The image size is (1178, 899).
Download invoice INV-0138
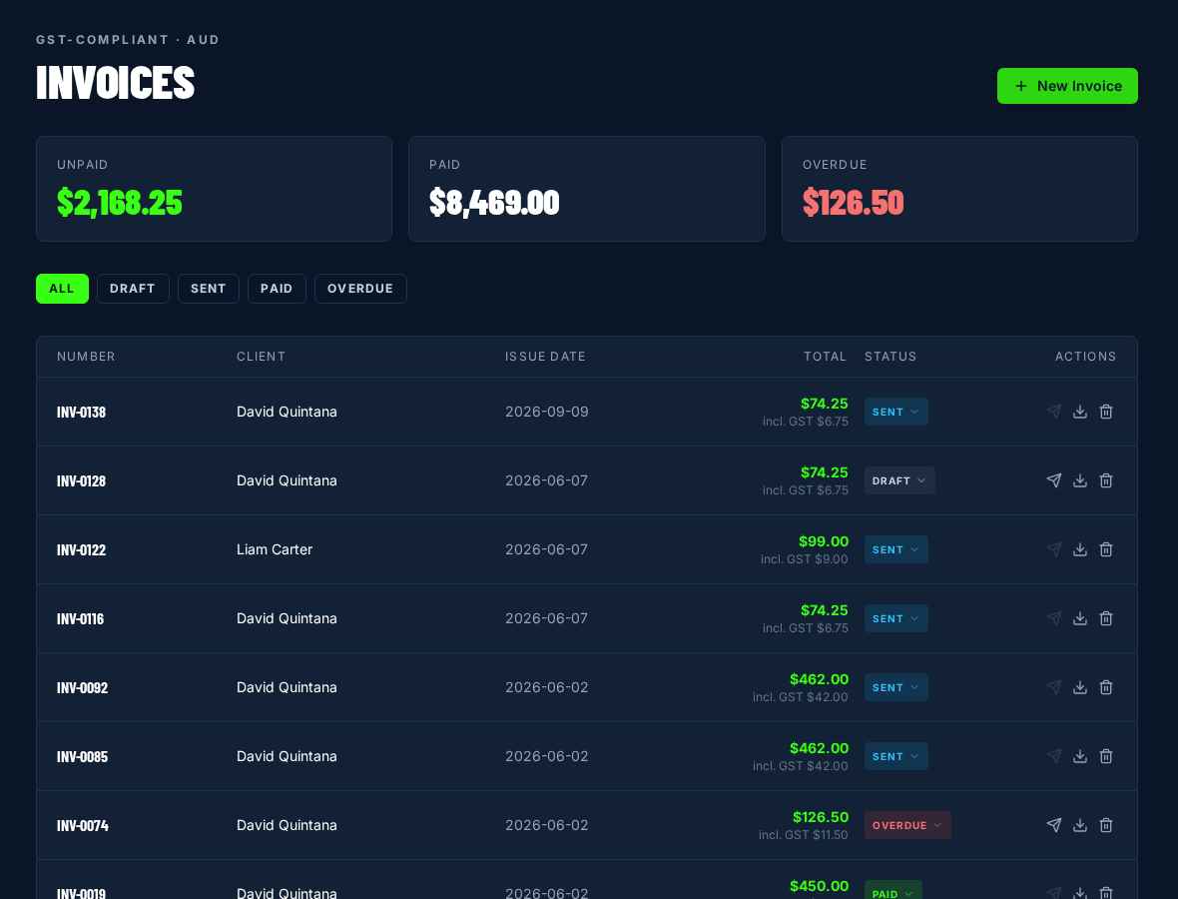pos(1079,412)
